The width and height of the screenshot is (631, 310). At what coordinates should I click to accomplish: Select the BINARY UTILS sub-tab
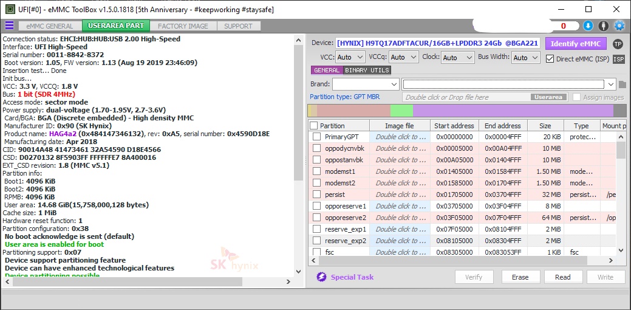tap(367, 71)
